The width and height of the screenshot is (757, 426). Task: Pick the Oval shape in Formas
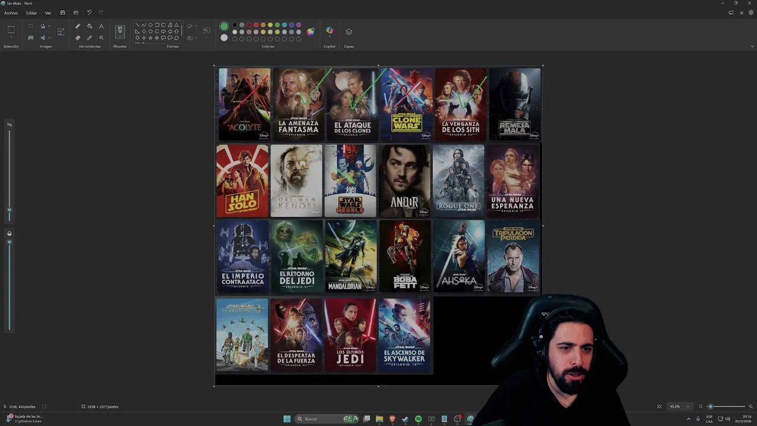[x=150, y=25]
